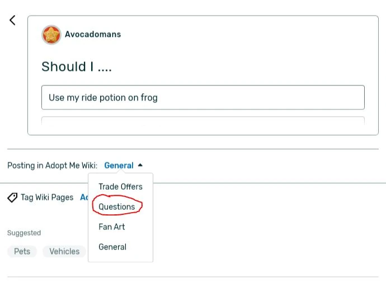Pick General from the dropdown list
The image size is (386, 283).
click(112, 247)
